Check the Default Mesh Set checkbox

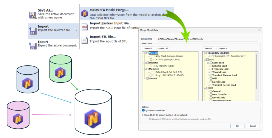pyautogui.click(x=151, y=72)
